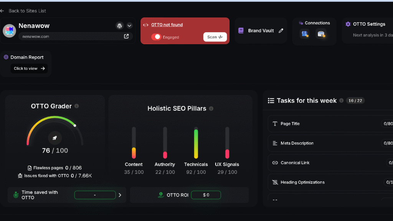Click the Flawless pages document icon
The image size is (393, 221).
[30, 168]
